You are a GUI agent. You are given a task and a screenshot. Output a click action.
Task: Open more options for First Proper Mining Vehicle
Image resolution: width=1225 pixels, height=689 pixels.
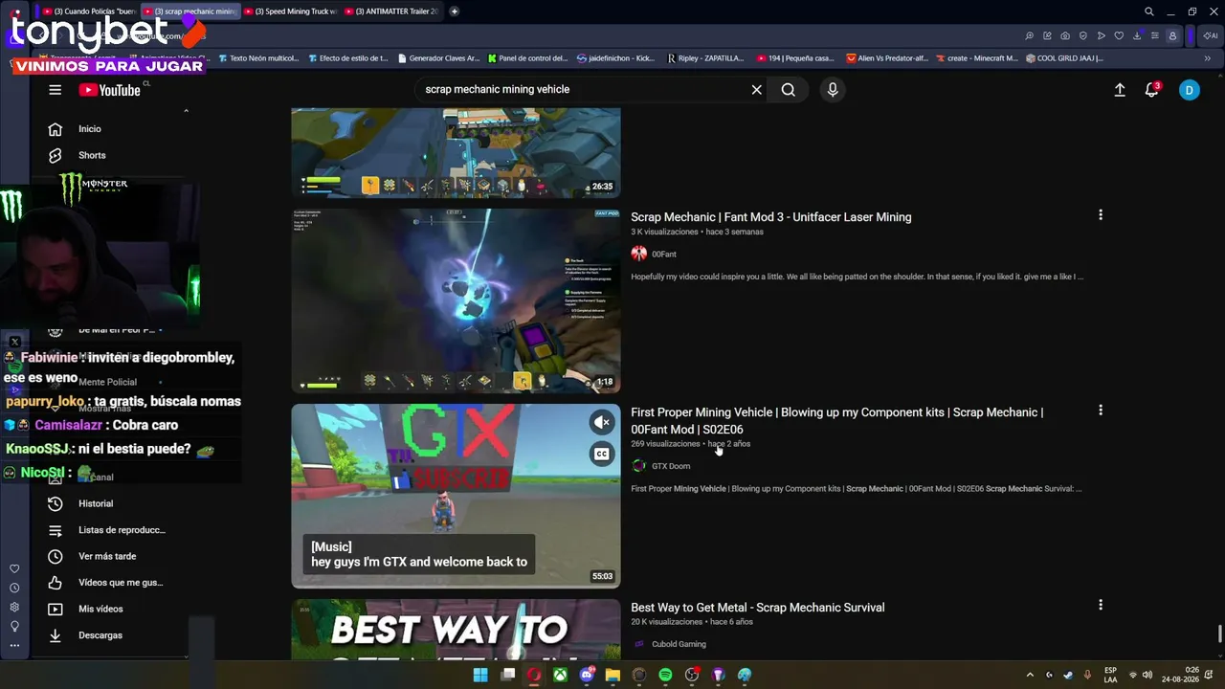(x=1101, y=411)
